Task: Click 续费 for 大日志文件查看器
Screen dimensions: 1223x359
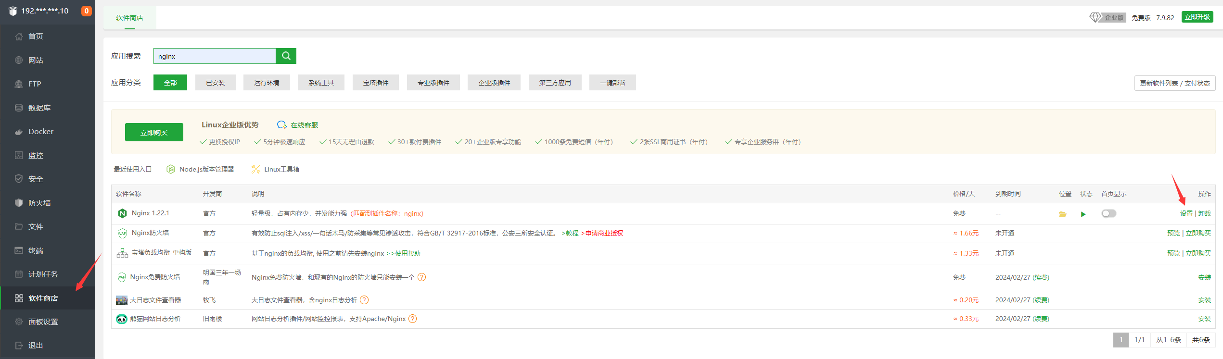Action: pos(1041,300)
